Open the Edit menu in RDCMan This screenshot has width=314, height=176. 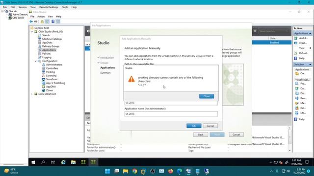click(x=13, y=7)
